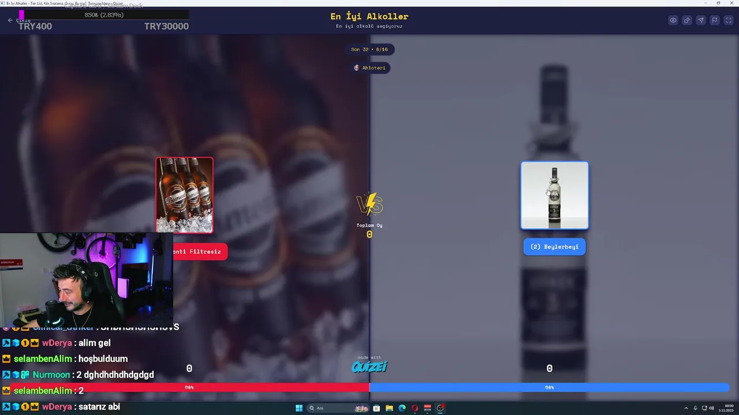
Task: Click the TRY30000 goal label
Action: click(166, 26)
